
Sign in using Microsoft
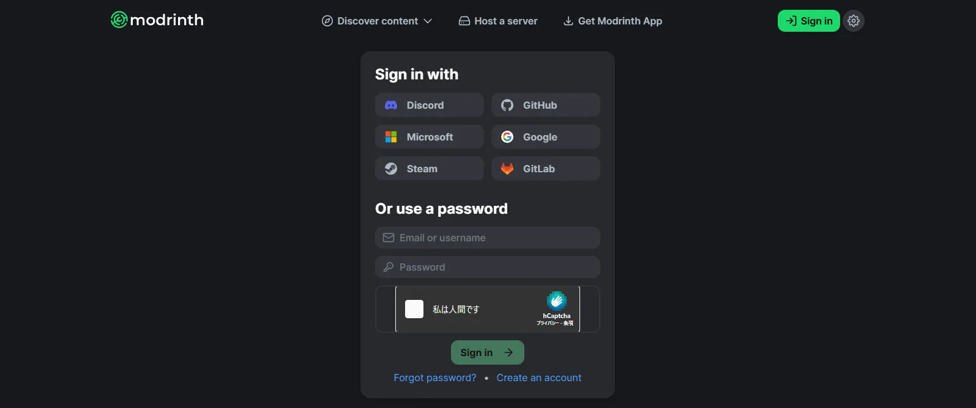click(428, 136)
